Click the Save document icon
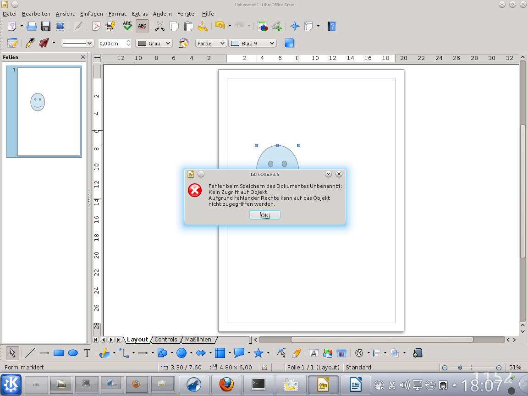The height and width of the screenshot is (396, 528). 45,26
